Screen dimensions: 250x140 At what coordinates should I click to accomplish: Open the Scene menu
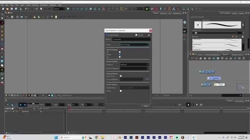(x=28, y=5)
